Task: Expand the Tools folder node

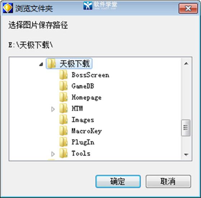Action: [53, 154]
